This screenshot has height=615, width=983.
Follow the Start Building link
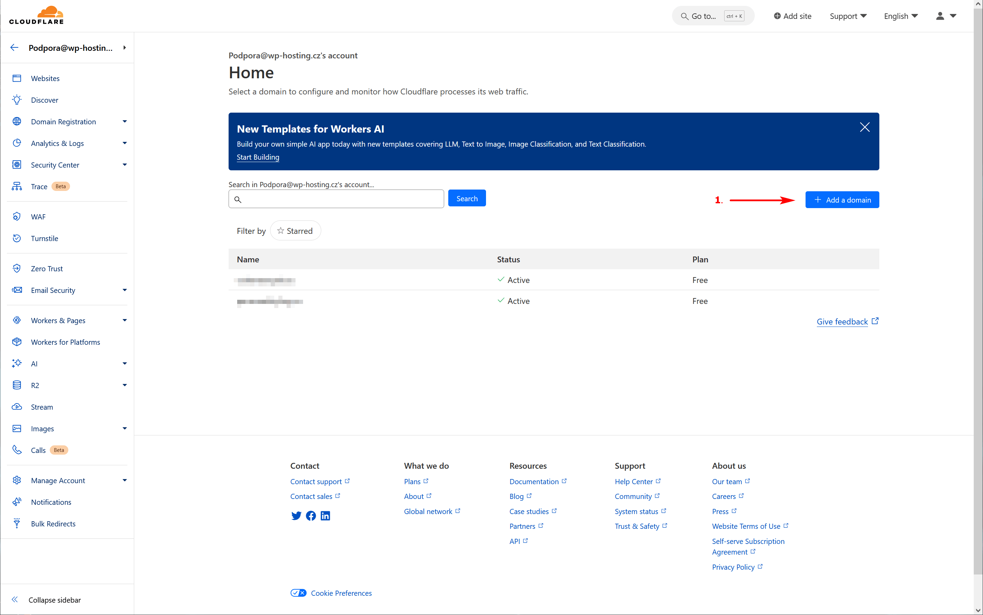[258, 157]
